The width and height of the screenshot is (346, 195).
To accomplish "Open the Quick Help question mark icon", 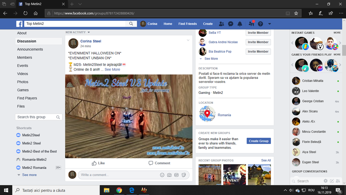I will pos(260,24).
